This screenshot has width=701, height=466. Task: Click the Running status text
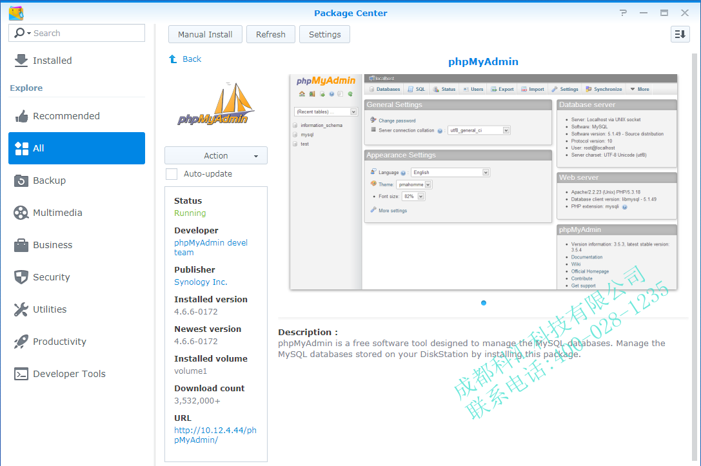click(190, 213)
